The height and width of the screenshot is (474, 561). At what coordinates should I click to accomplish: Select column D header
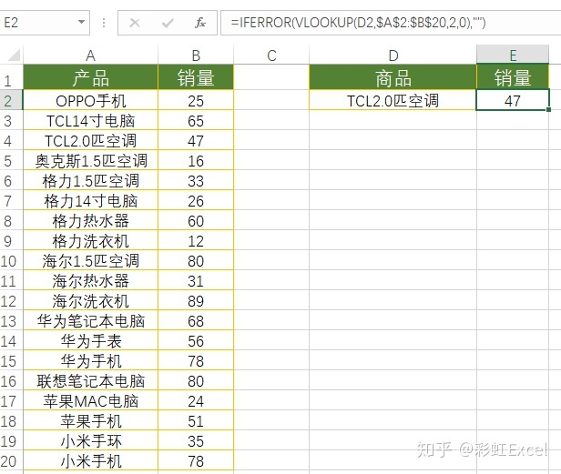coord(393,55)
